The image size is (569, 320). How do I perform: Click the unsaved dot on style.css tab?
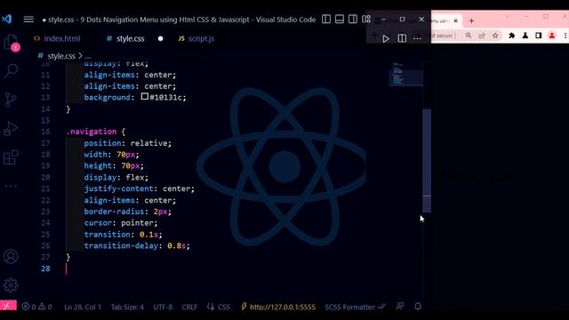160,38
